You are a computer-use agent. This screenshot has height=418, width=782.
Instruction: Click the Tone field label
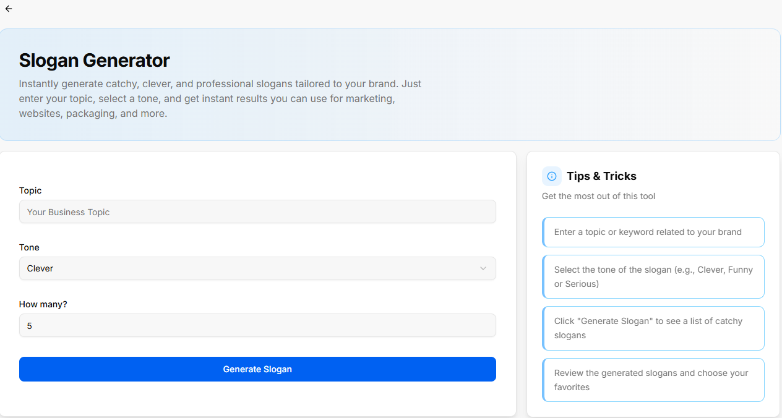click(x=29, y=247)
